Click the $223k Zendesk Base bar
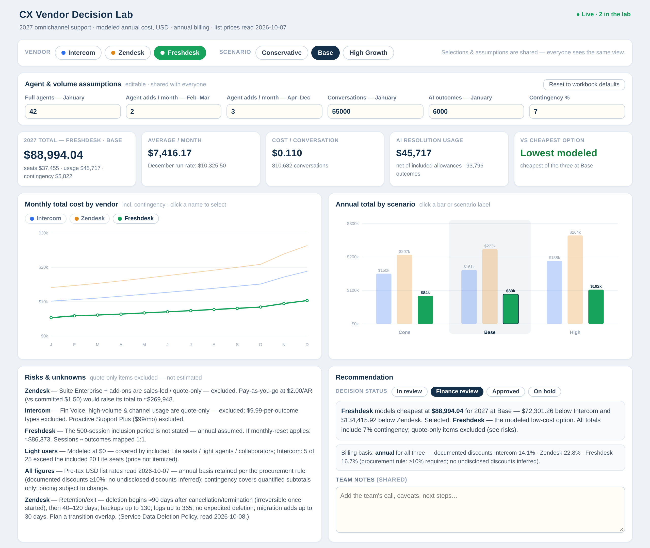This screenshot has height=548, width=650. 490,286
